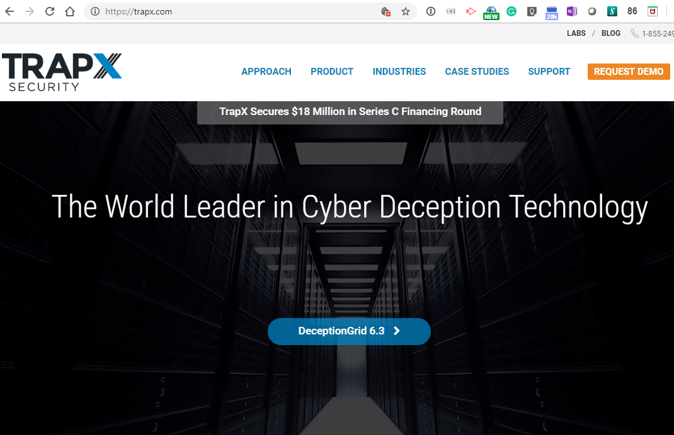Open the blocked cookies icon in address bar
Viewport: 674px width, 435px height.
(386, 11)
